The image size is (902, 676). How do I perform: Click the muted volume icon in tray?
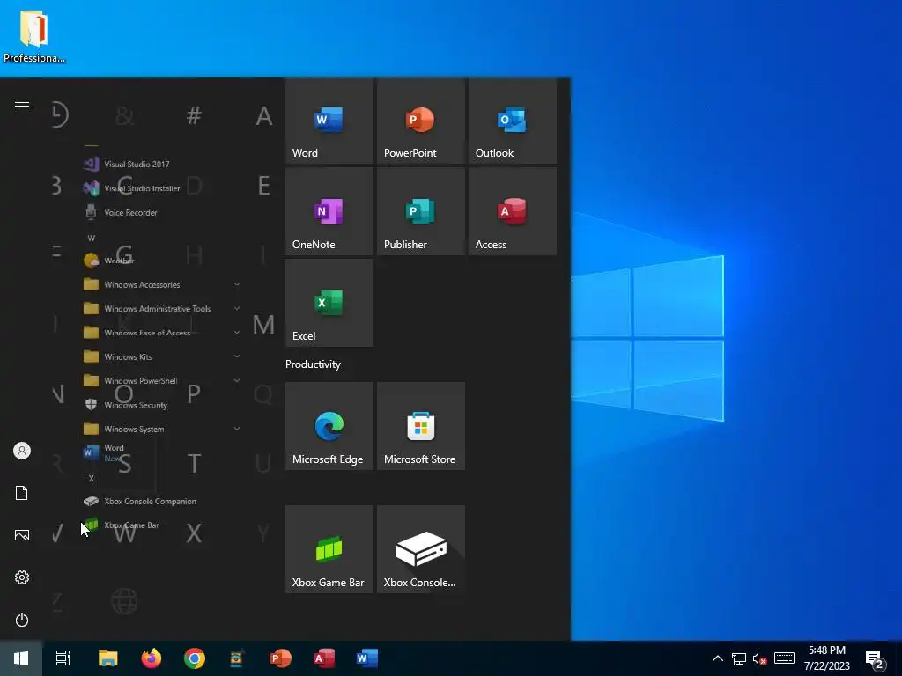click(x=760, y=658)
